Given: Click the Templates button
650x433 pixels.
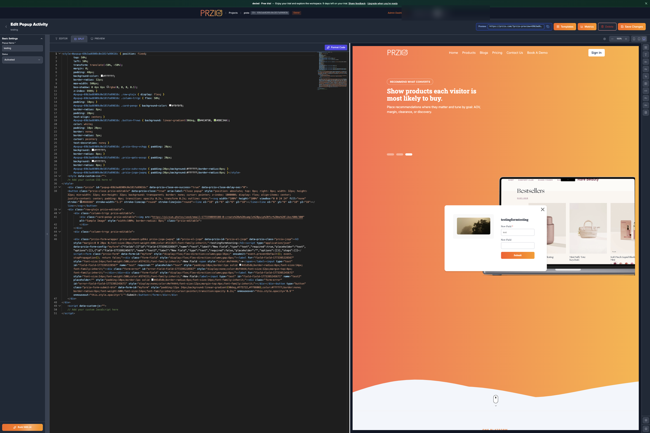Looking at the screenshot, I should [565, 27].
